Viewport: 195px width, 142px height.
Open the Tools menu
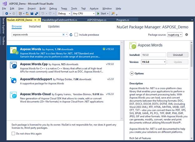pyautogui.click(x=74, y=8)
